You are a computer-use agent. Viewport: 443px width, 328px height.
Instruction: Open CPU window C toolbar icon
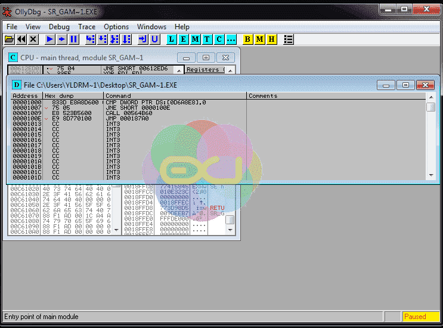click(219, 39)
